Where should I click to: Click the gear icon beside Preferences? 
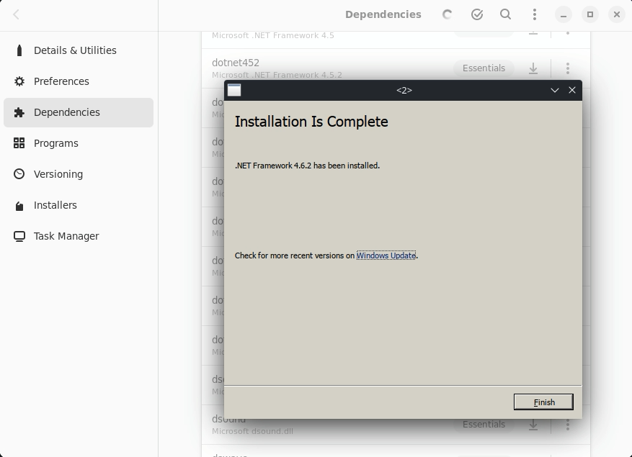point(19,81)
